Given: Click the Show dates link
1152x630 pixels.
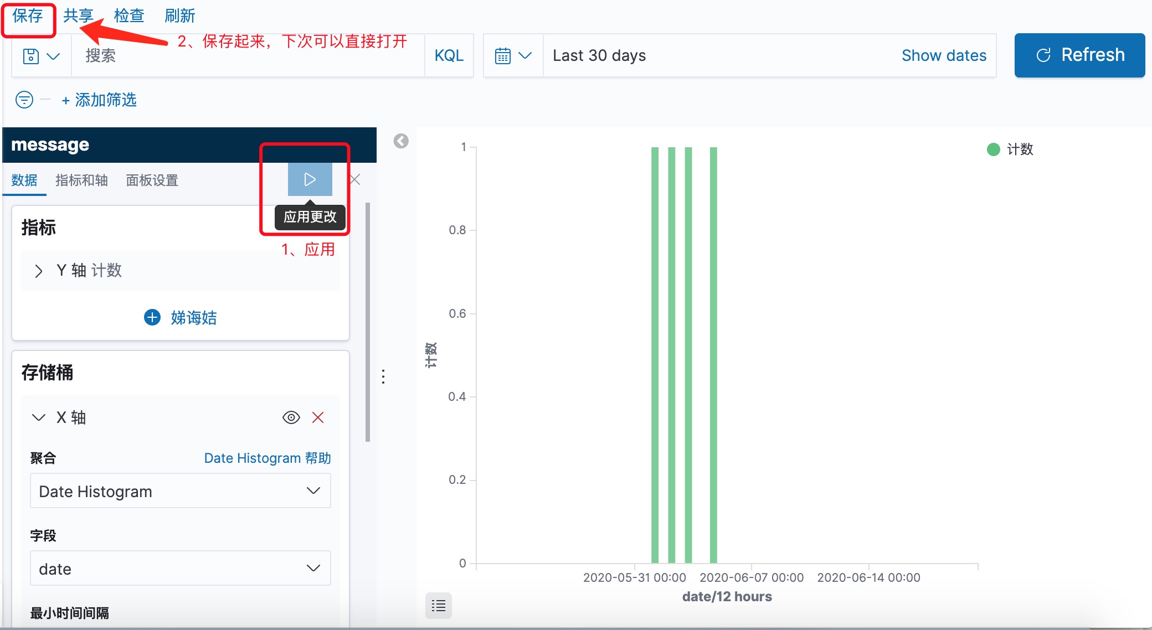Looking at the screenshot, I should pos(944,55).
